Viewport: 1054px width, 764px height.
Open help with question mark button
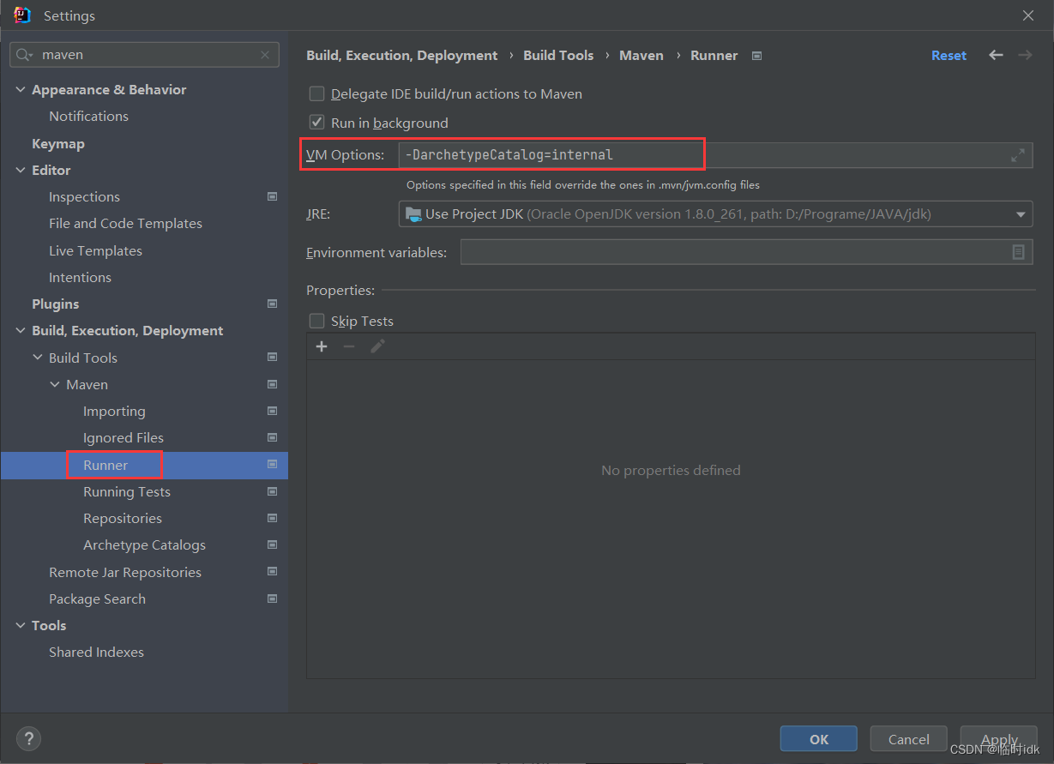[28, 738]
